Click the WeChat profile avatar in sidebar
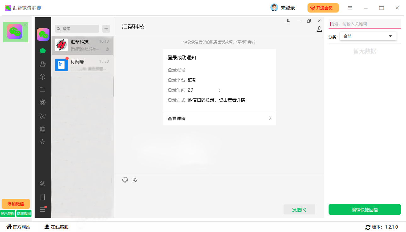Screen dimensions: 406x232 pyautogui.click(x=43, y=34)
